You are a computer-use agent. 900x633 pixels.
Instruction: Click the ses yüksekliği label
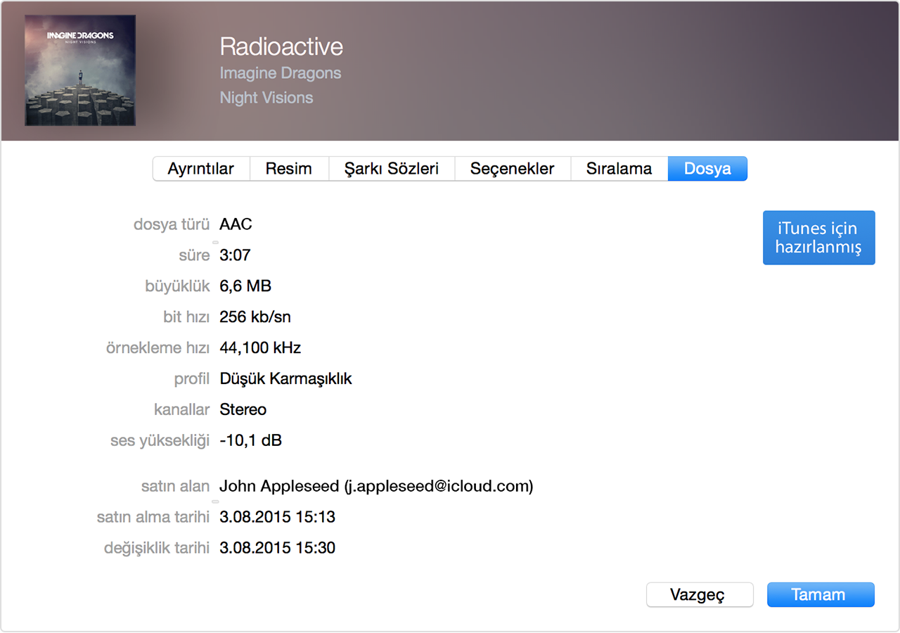pos(160,441)
